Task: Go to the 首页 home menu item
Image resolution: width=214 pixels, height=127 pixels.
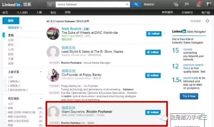Action: pos(5,13)
